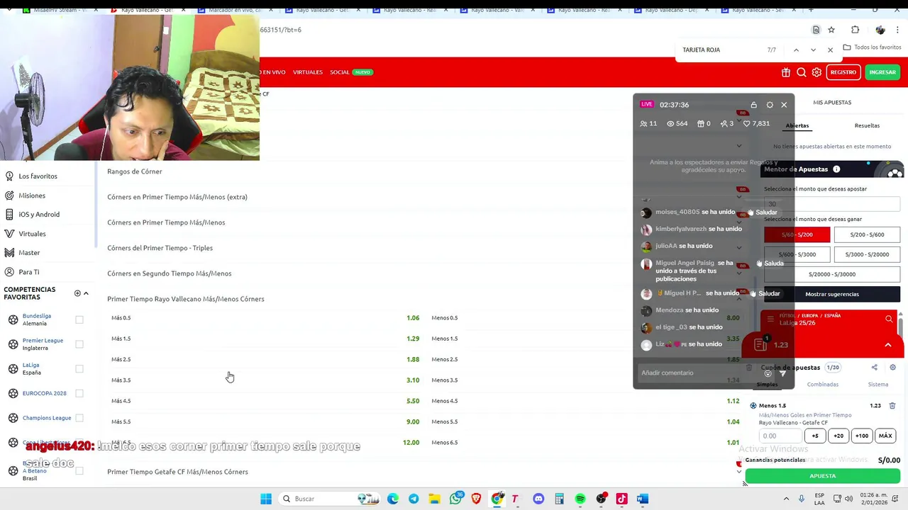Image resolution: width=908 pixels, height=510 pixels.
Task: Select the Sistema coupon tab
Action: [878, 385]
